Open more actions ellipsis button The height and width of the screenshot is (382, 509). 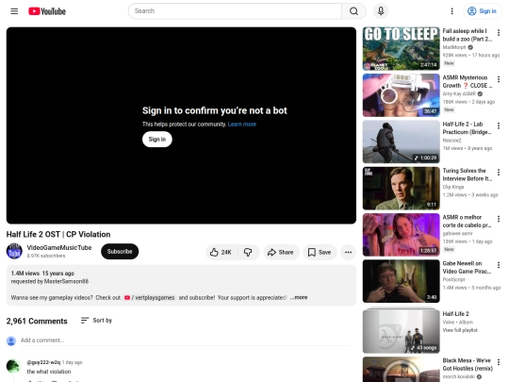[349, 252]
